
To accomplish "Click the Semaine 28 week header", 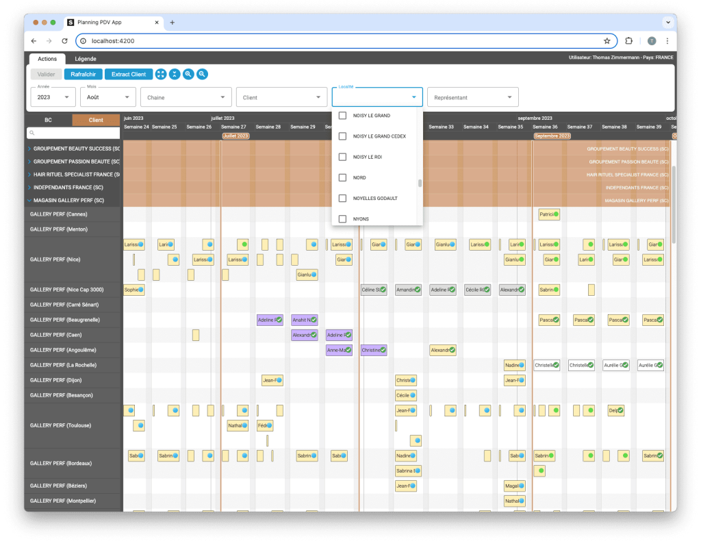I will 268,127.
